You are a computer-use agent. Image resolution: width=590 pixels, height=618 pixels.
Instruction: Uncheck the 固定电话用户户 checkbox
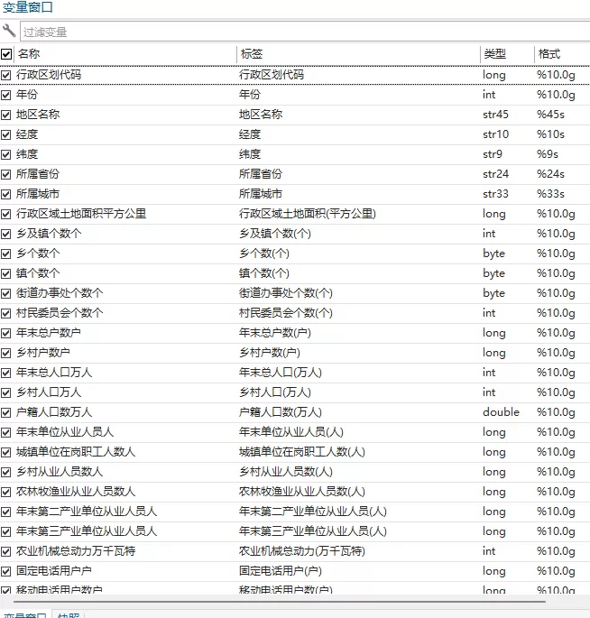pos(7,571)
